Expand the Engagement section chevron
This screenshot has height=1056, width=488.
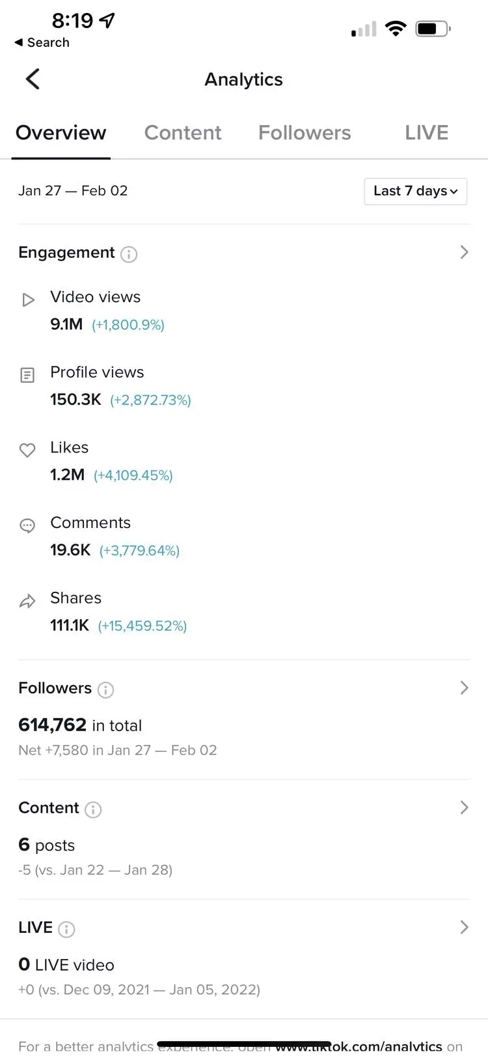464,252
